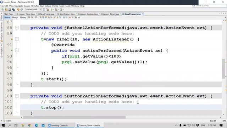Open Windows taskbar search
Image resolution: width=227 pixels, height=128 pixels.
10,125
